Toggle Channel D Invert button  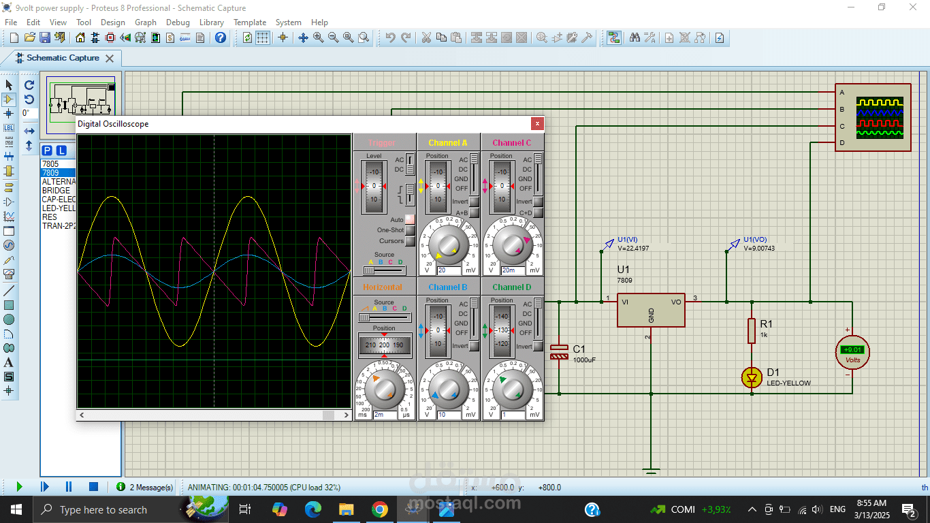tap(538, 346)
